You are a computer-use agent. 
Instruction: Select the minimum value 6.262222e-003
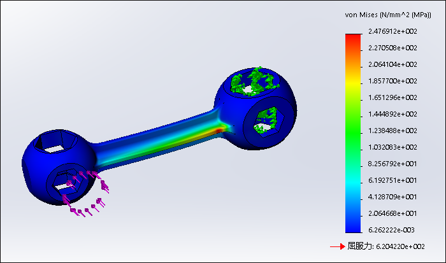tap(391, 230)
